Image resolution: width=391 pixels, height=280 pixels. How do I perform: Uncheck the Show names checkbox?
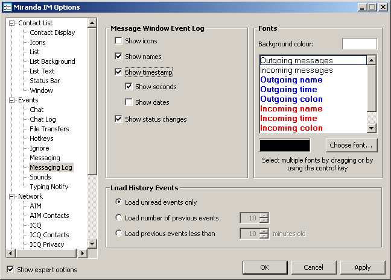[118, 56]
